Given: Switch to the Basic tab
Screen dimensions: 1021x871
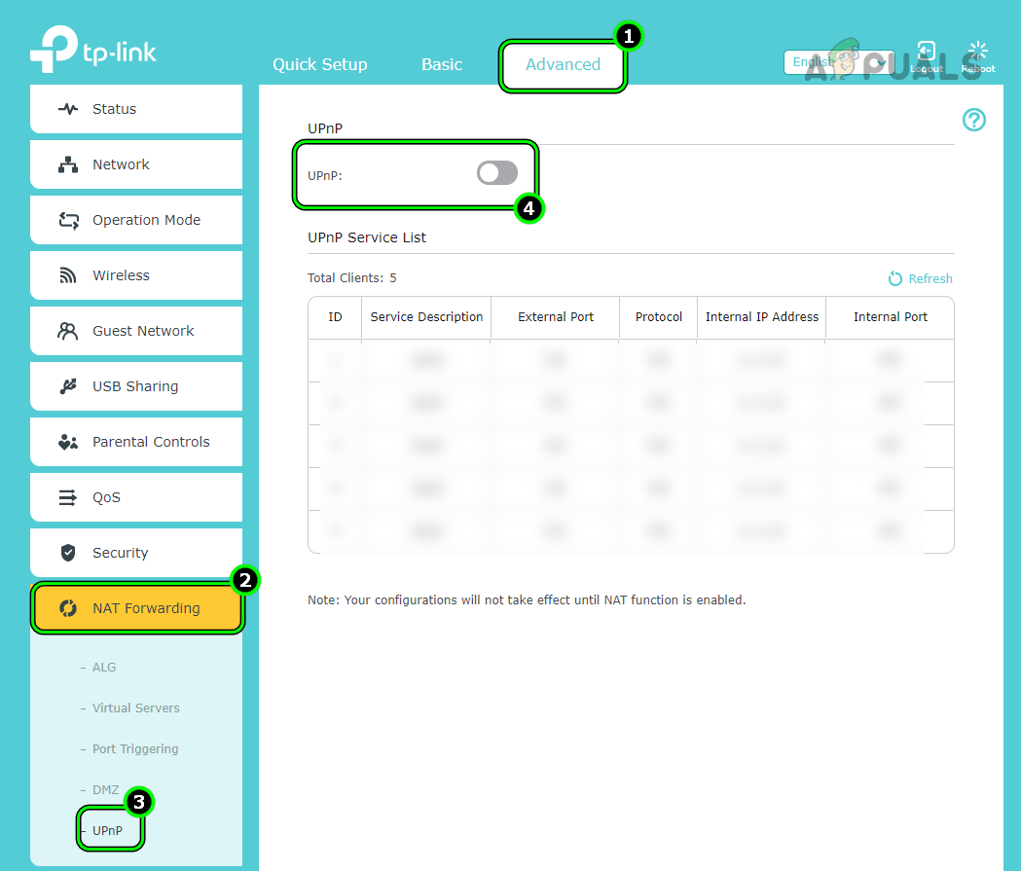Looking at the screenshot, I should pyautogui.click(x=442, y=64).
